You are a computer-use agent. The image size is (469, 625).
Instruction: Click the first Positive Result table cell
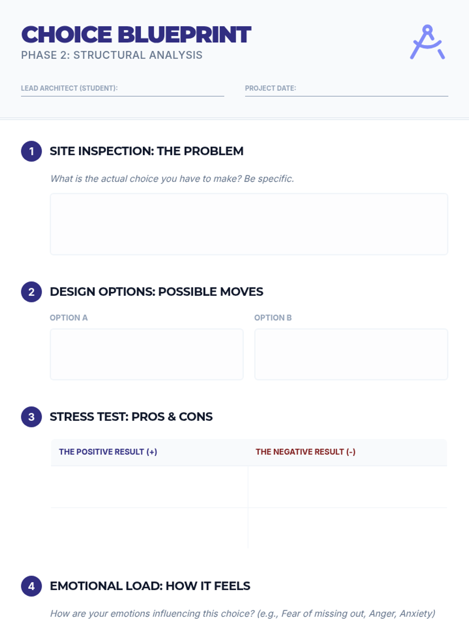click(x=149, y=487)
